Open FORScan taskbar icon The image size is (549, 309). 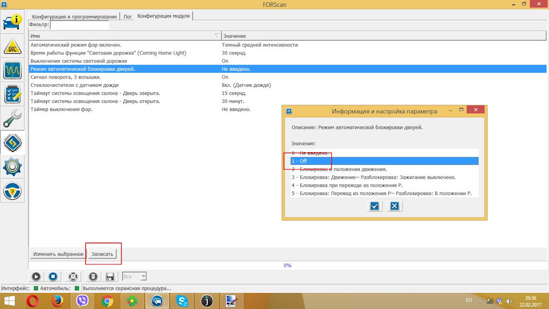click(x=157, y=301)
